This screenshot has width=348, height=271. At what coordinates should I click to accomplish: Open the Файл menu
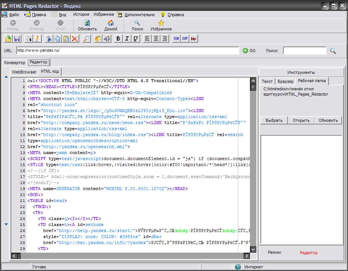click(14, 15)
